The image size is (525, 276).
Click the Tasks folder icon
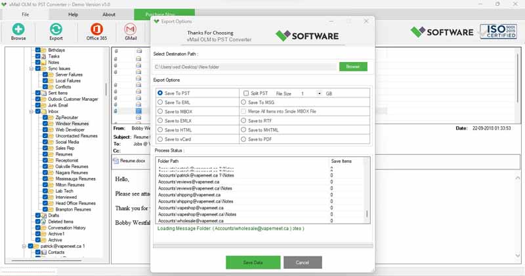[x=44, y=56]
